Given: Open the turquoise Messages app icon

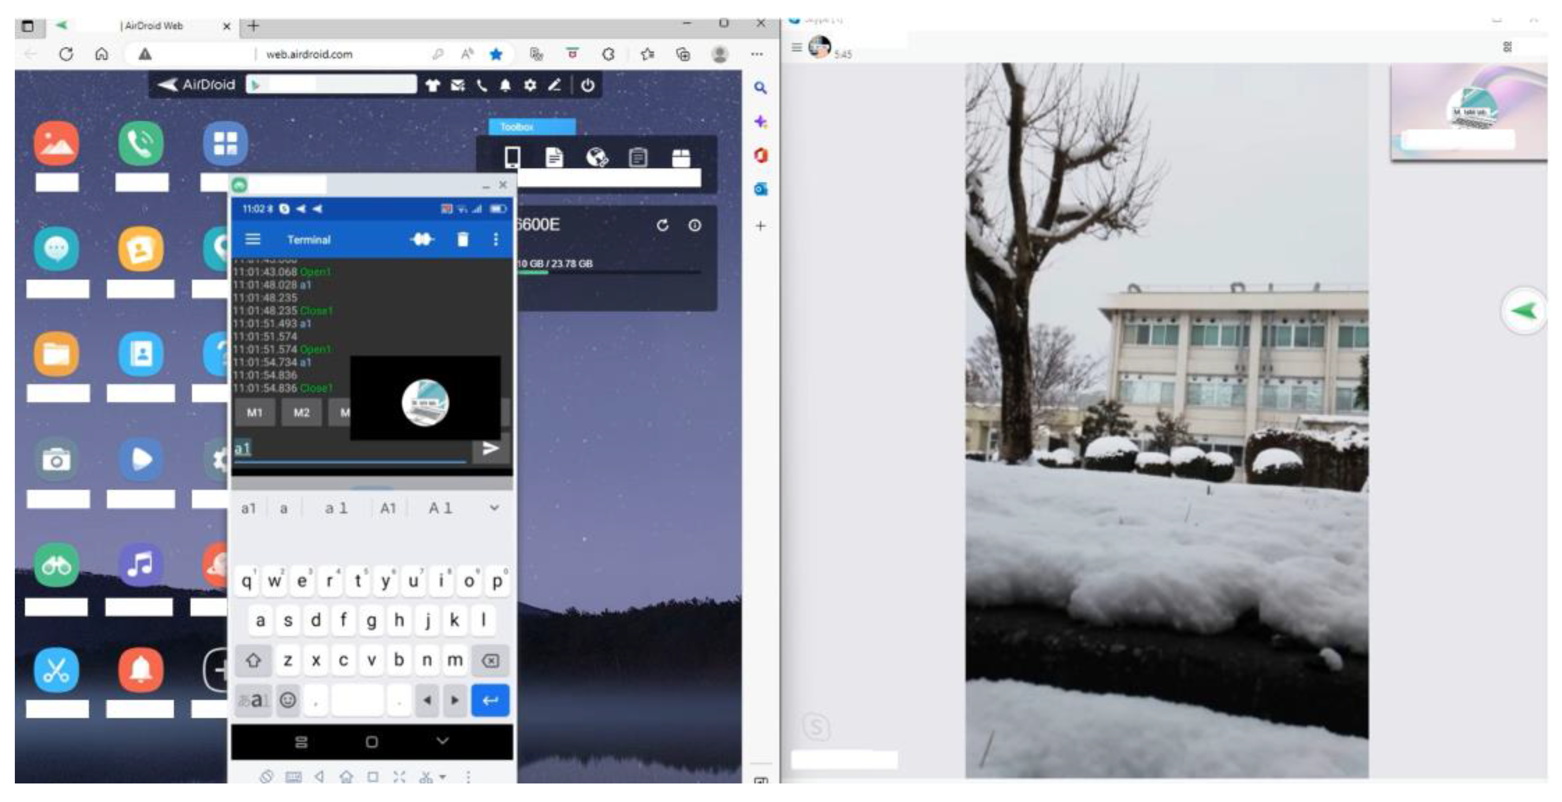Looking at the screenshot, I should pos(57,248).
